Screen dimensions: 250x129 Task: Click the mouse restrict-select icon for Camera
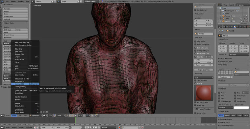tap(244, 16)
